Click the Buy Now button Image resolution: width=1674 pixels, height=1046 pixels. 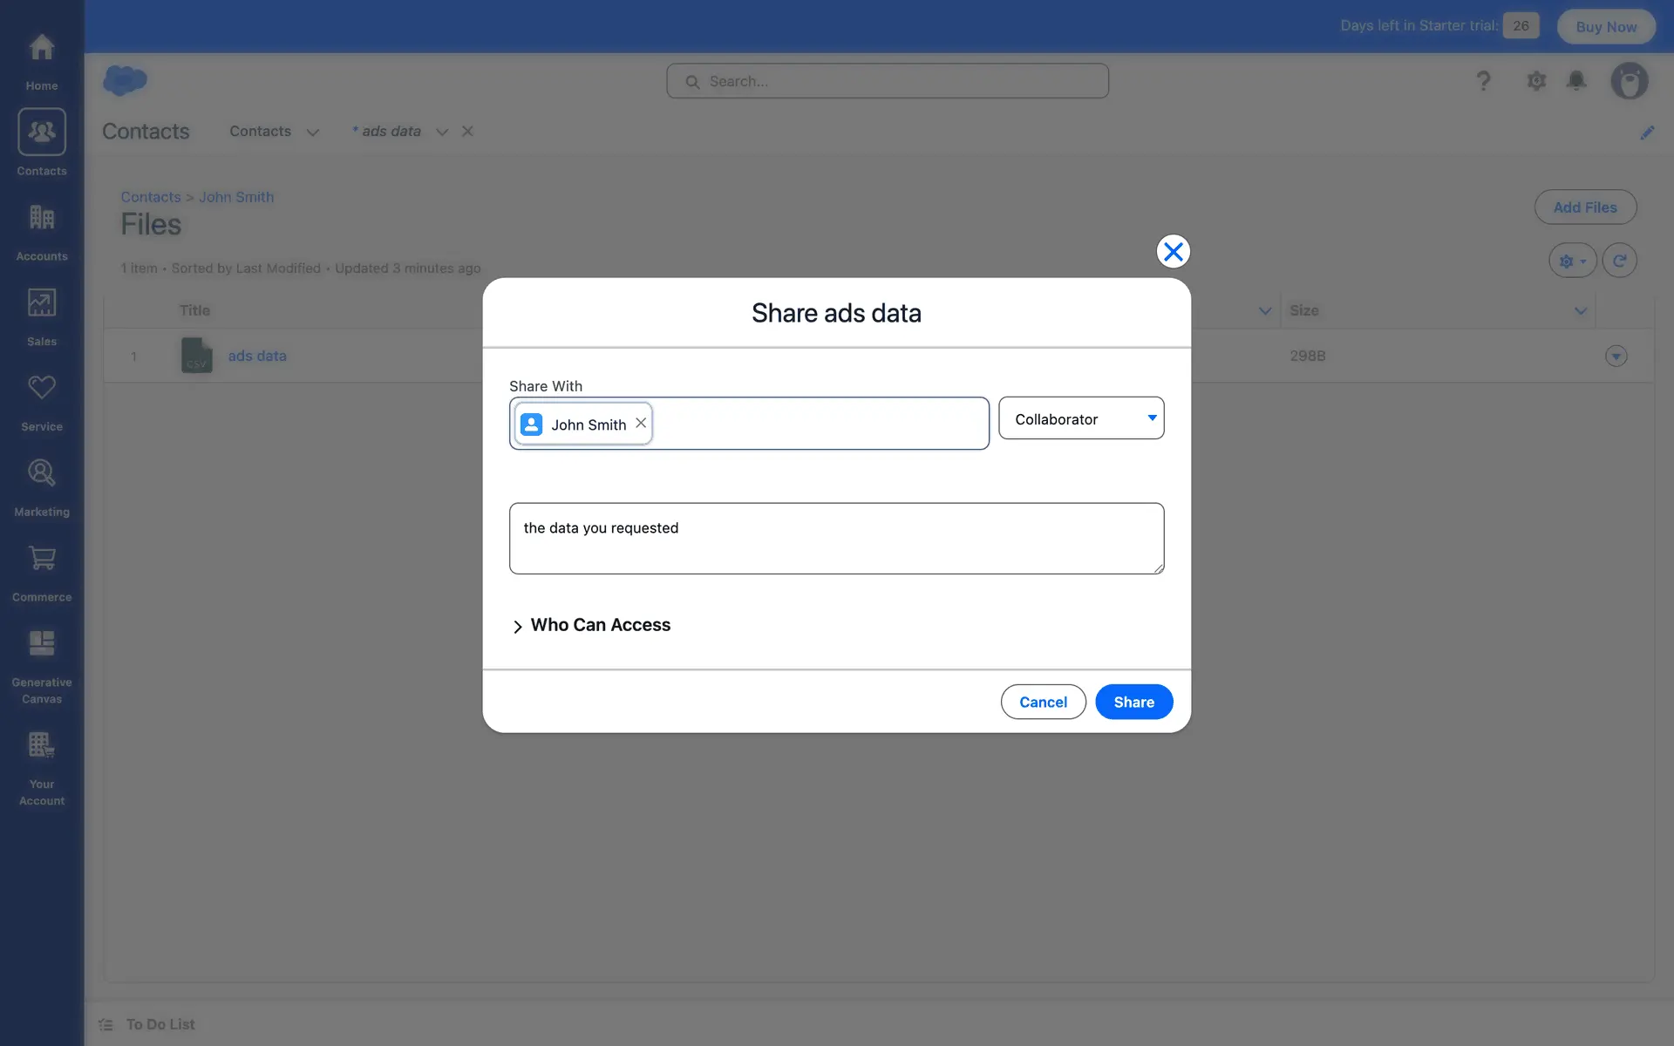pos(1605,26)
